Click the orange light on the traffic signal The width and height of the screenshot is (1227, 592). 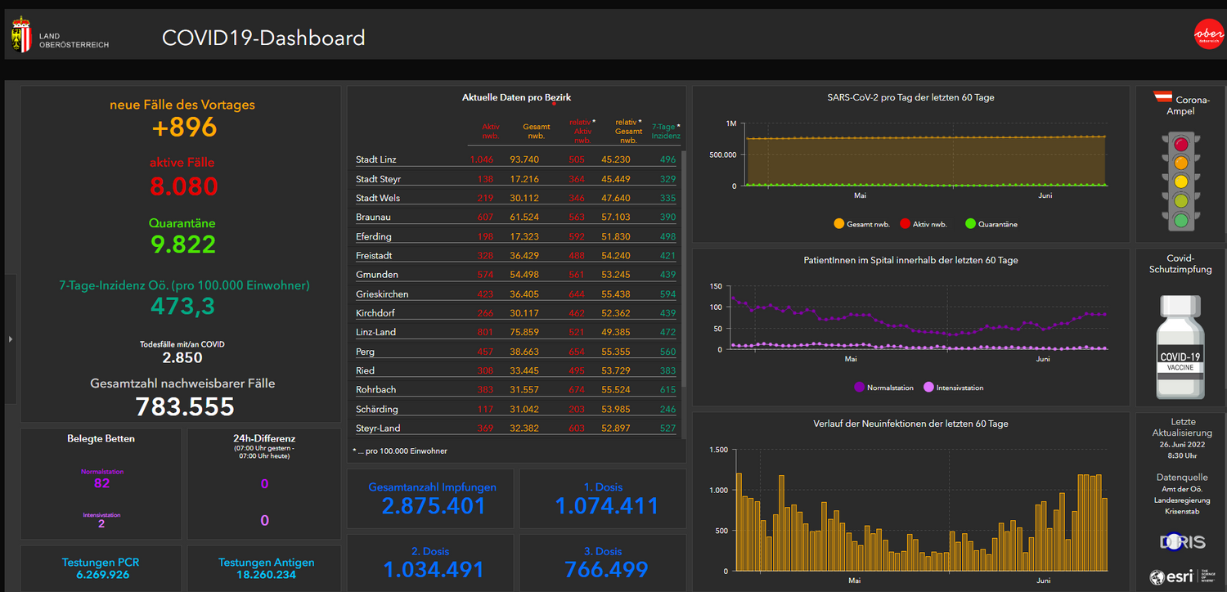(1180, 162)
